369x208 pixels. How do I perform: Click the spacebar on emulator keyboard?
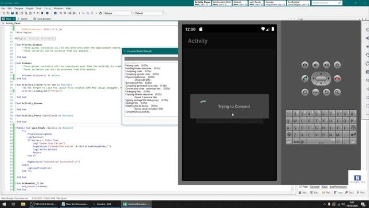[321, 142]
